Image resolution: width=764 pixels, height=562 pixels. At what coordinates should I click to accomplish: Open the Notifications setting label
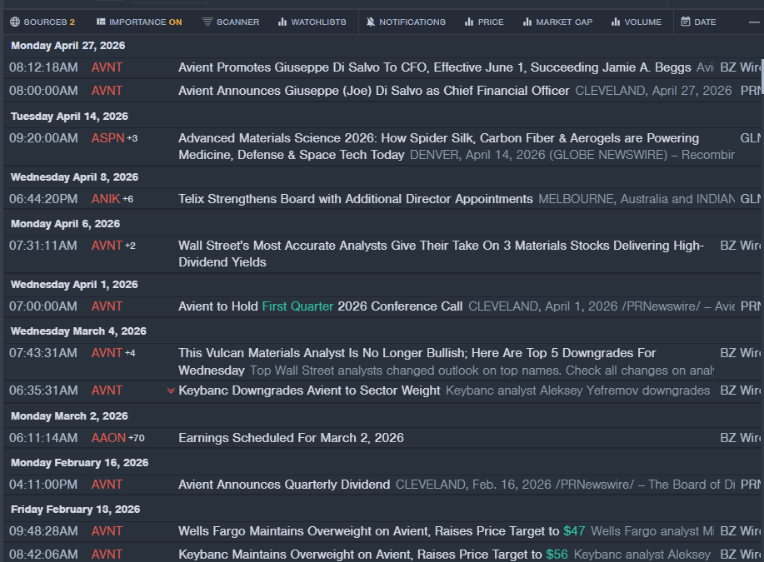pos(412,22)
